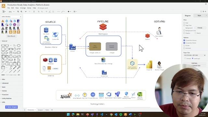Click the Undo arrow in toolbar
Screen dimensions: 208x117
(26, 12)
